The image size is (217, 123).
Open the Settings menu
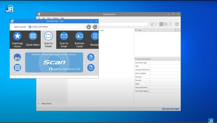pyautogui.click(x=55, y=18)
